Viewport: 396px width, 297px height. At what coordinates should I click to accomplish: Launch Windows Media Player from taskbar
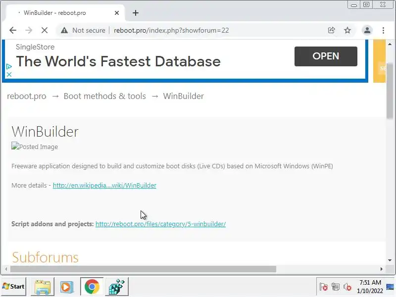point(67,287)
